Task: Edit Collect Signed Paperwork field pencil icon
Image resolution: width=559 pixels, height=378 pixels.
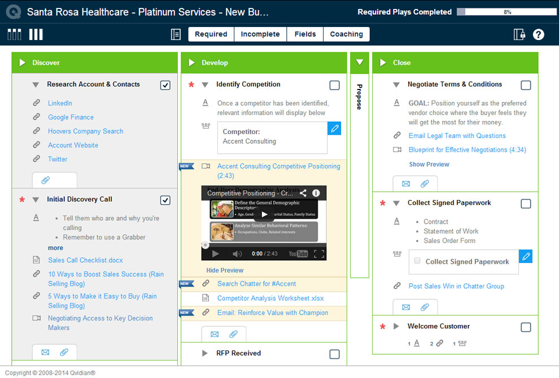Action: click(x=526, y=256)
